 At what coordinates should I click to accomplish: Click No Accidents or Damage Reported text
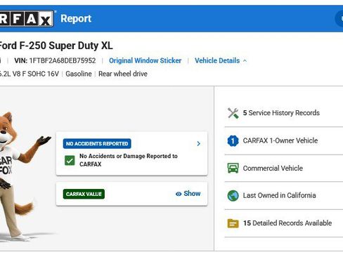coord(129,160)
